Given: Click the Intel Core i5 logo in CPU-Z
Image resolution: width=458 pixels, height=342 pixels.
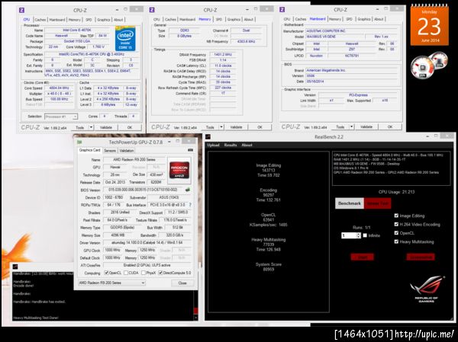Looking at the screenshot, I should click(x=125, y=39).
